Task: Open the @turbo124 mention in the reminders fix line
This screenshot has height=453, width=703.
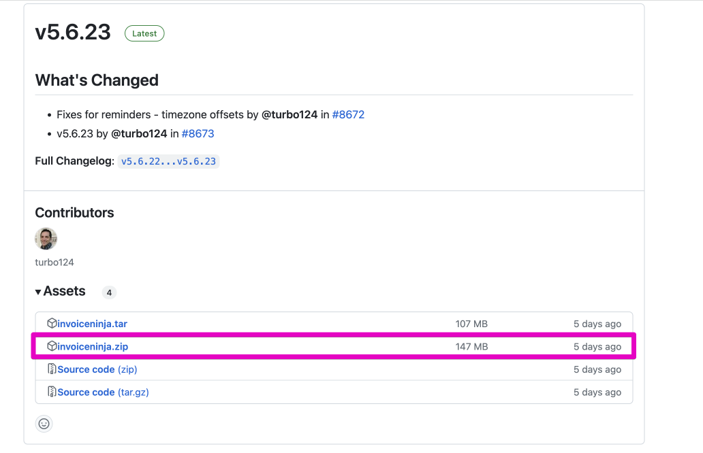Action: tap(290, 114)
